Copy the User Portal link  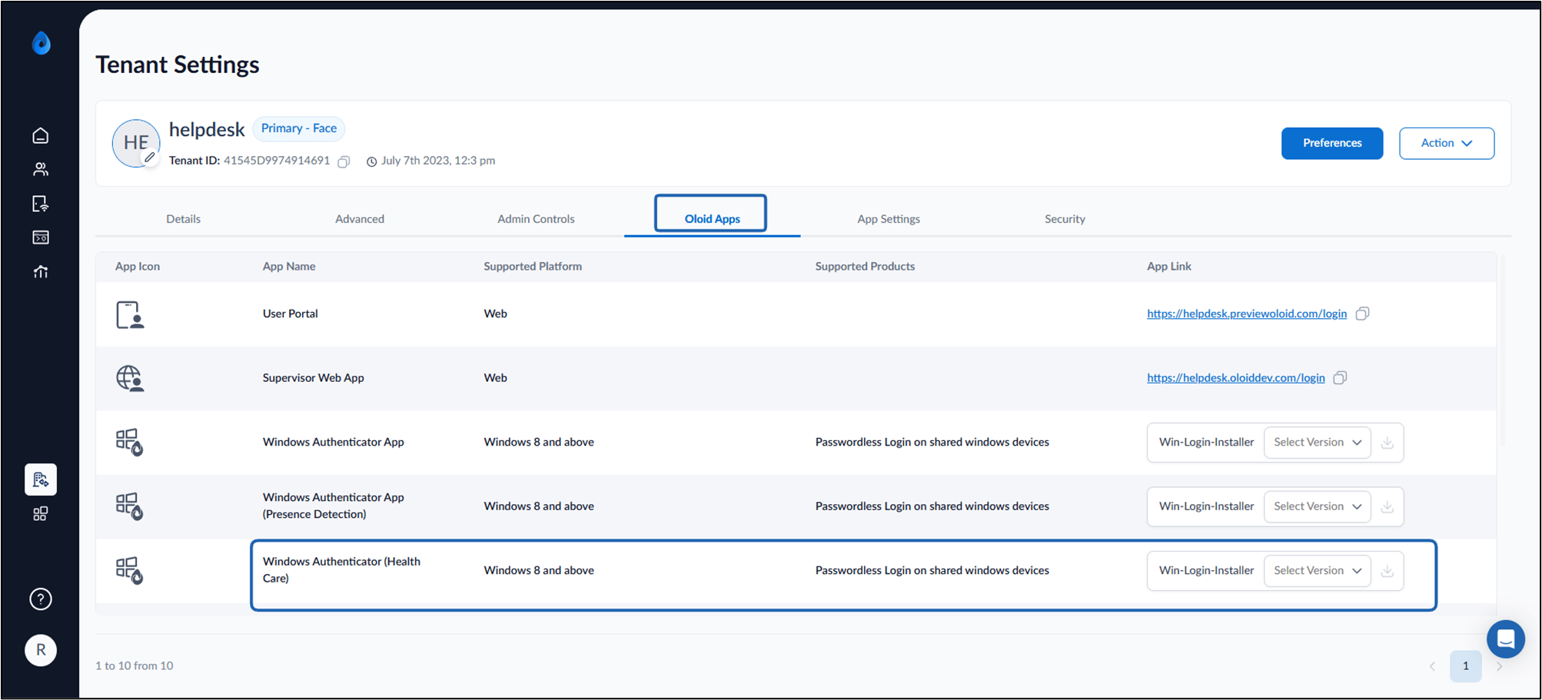pos(1362,314)
